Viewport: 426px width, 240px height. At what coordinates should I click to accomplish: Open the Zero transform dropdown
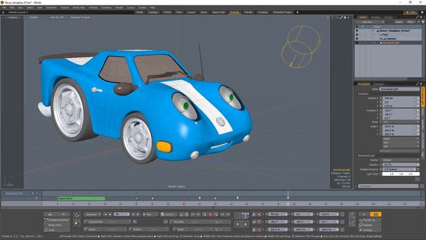tap(401, 142)
